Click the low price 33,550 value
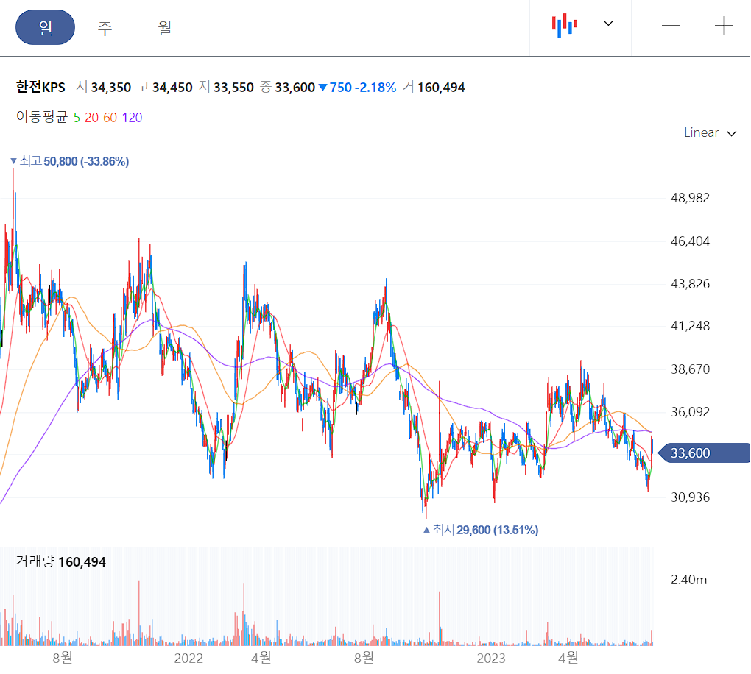This screenshot has width=751, height=674. tap(233, 88)
